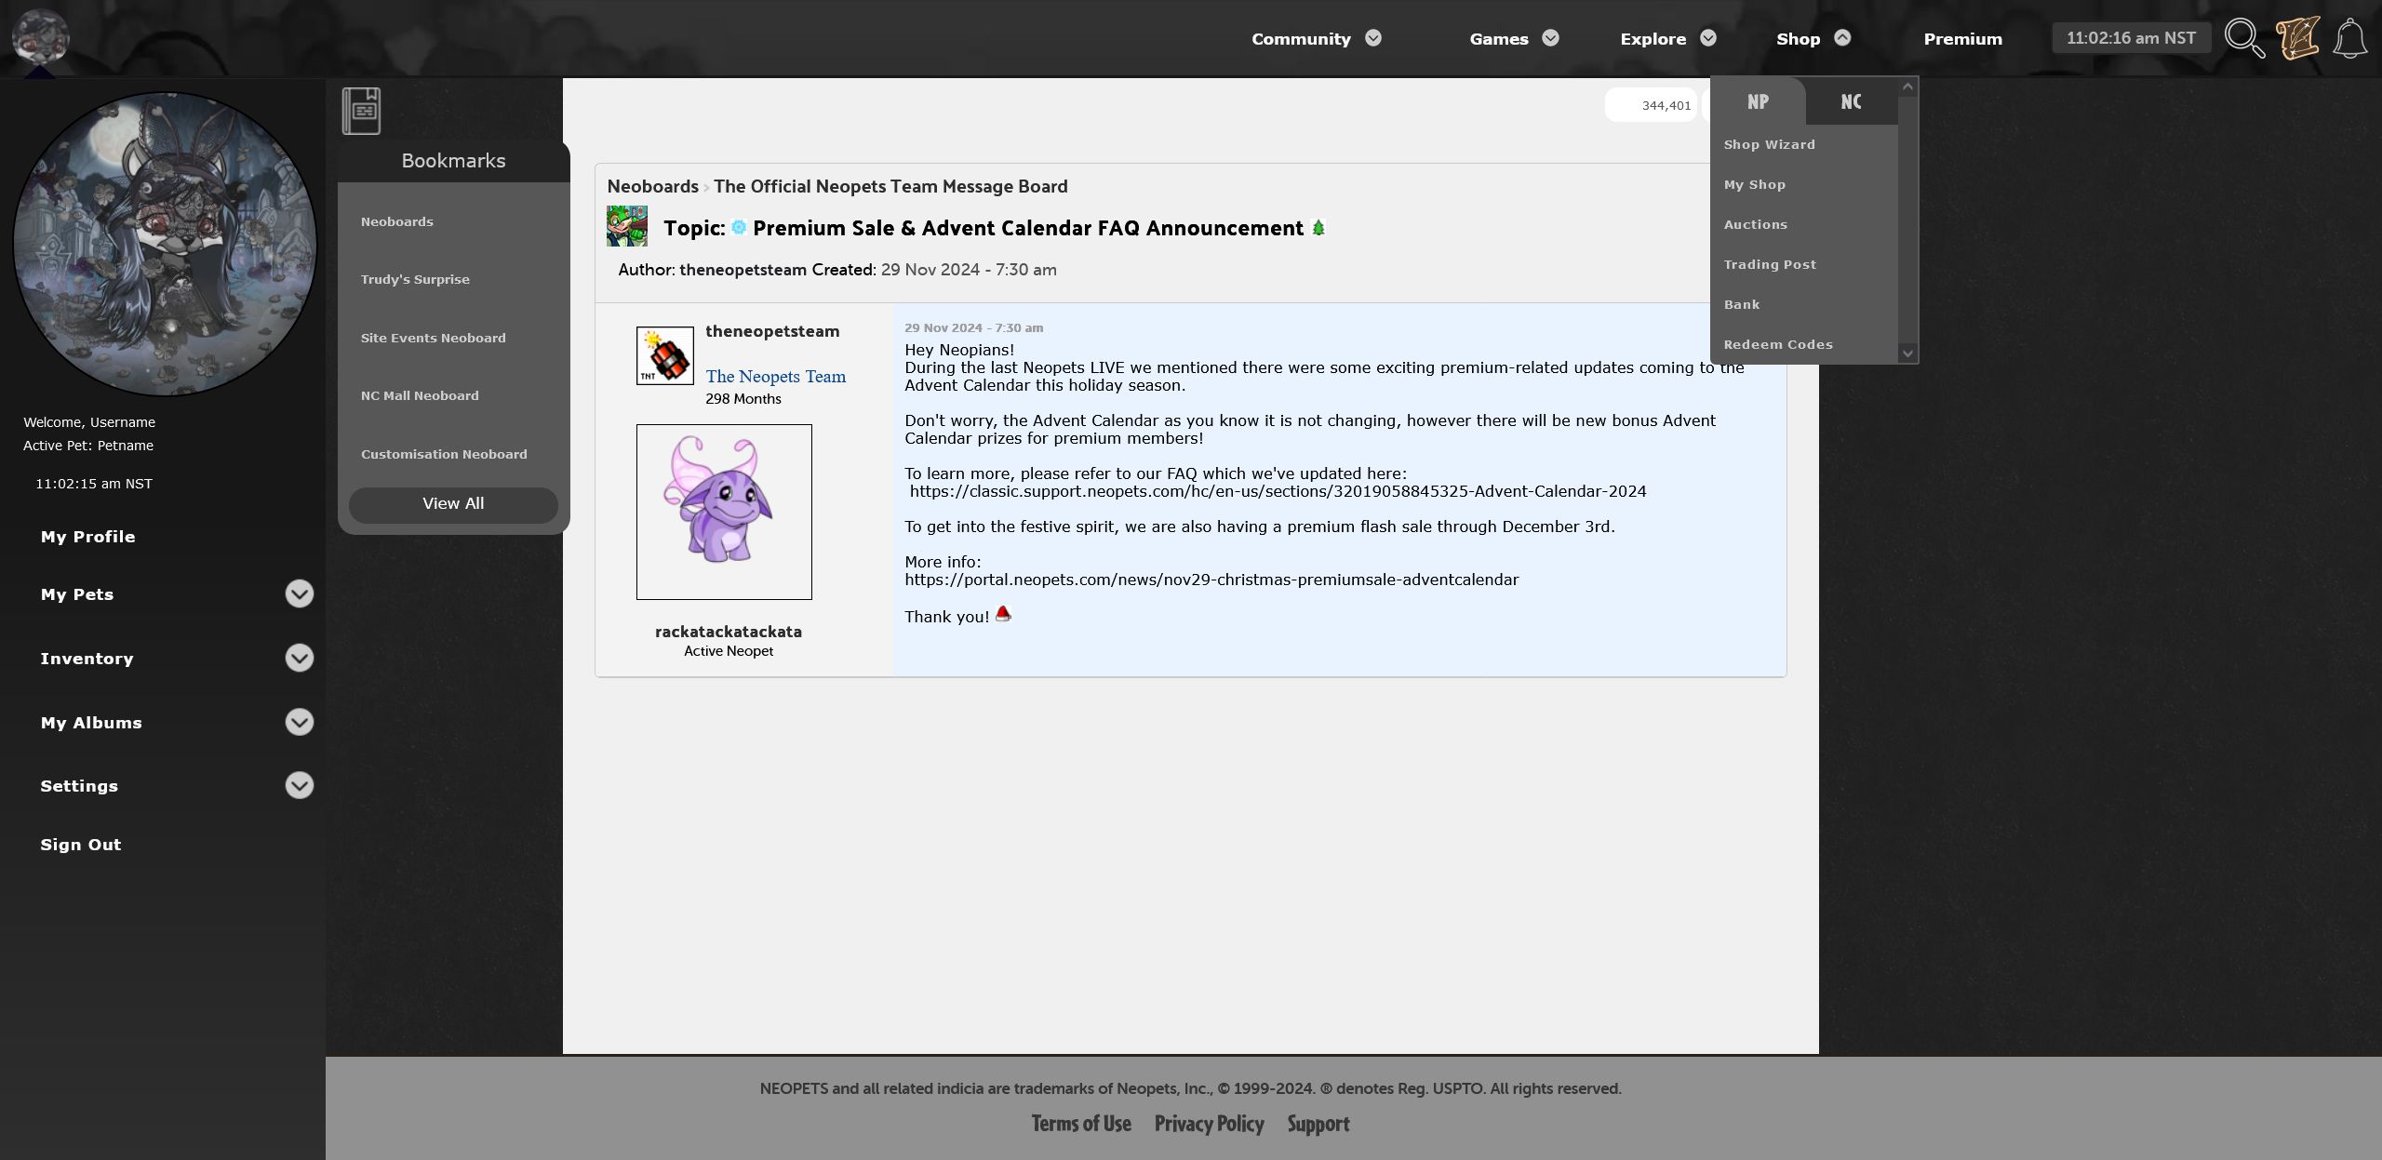Screen dimensions: 2382x1160
Task: Switch to NP tab
Action: 1758,101
